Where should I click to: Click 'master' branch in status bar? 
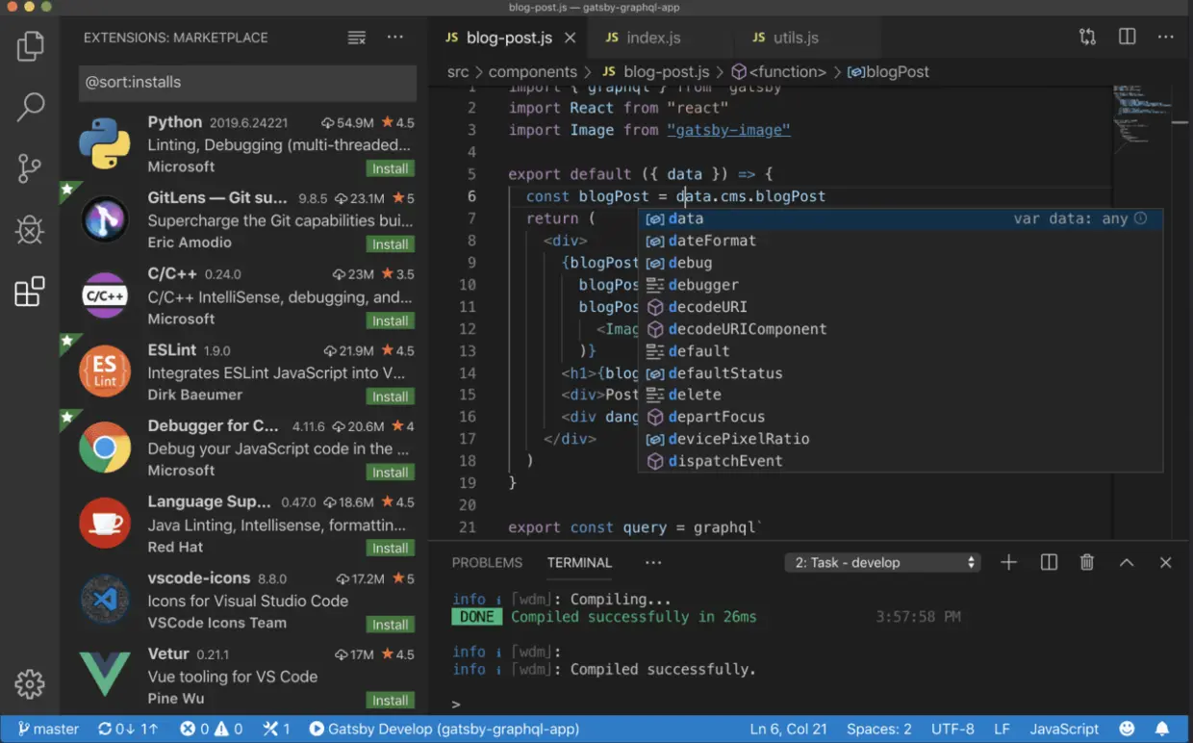[47, 729]
